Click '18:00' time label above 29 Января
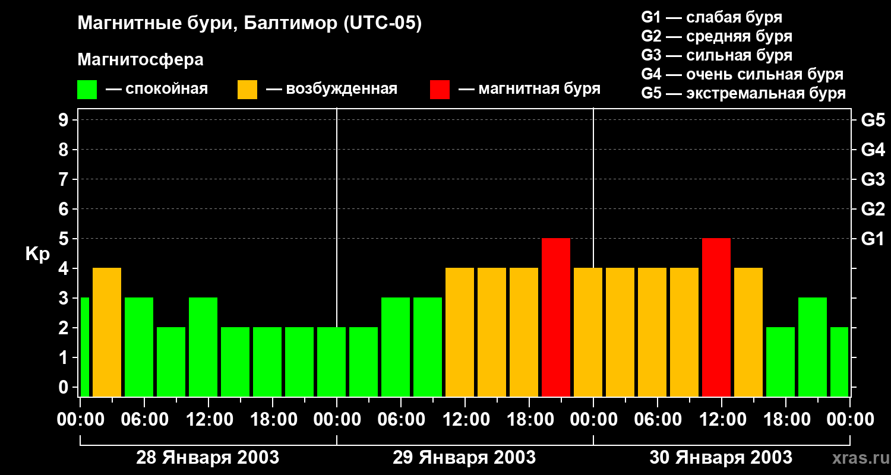Viewport: 891px width, 475px height. (x=529, y=420)
